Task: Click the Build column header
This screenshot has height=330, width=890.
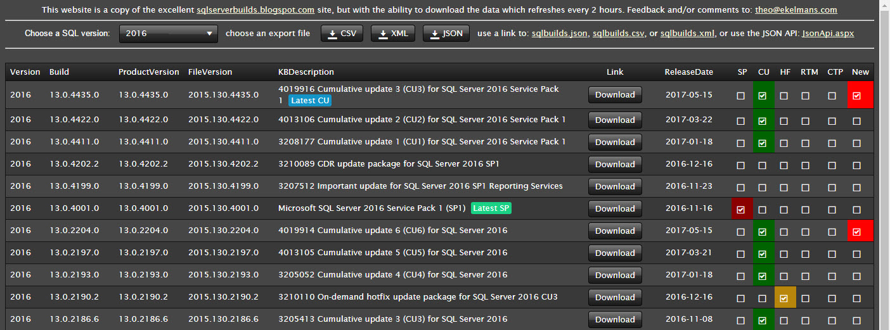Action: pos(60,72)
